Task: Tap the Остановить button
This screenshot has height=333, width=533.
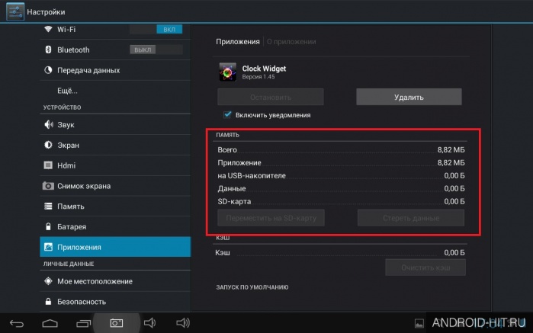Action: 271,98
